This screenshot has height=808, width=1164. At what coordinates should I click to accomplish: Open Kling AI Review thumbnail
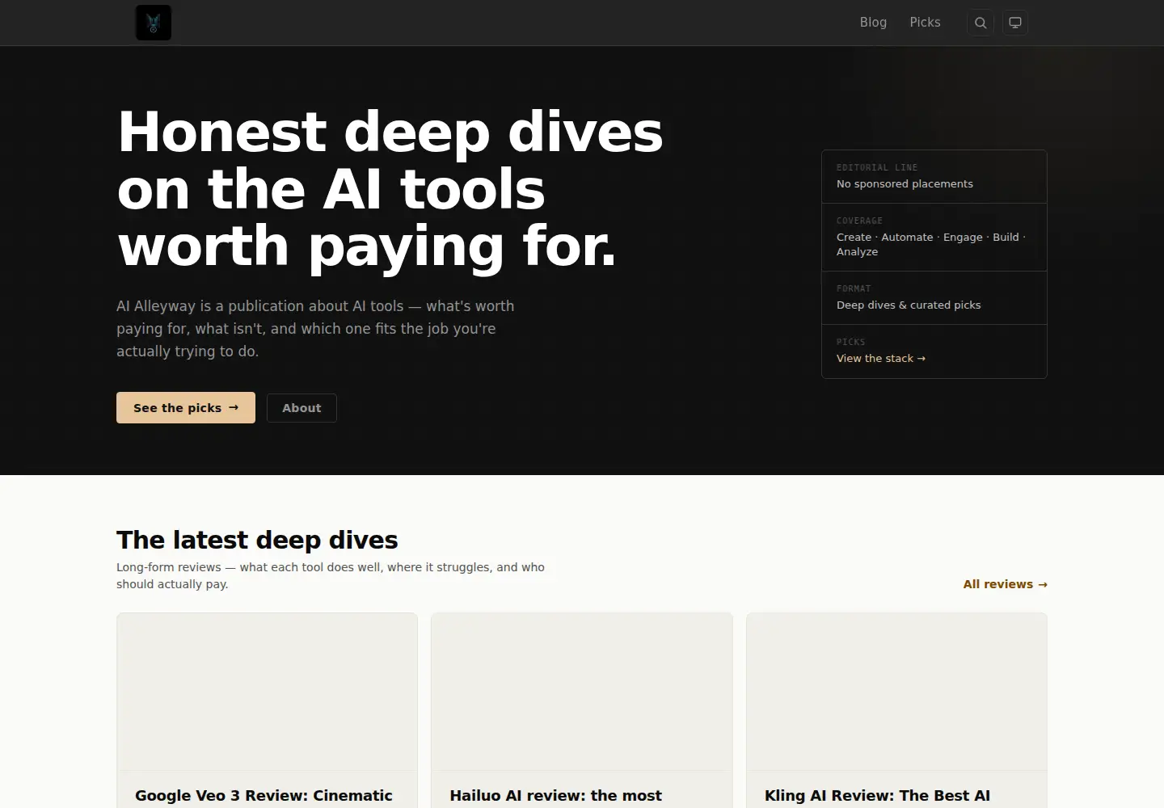click(896, 692)
